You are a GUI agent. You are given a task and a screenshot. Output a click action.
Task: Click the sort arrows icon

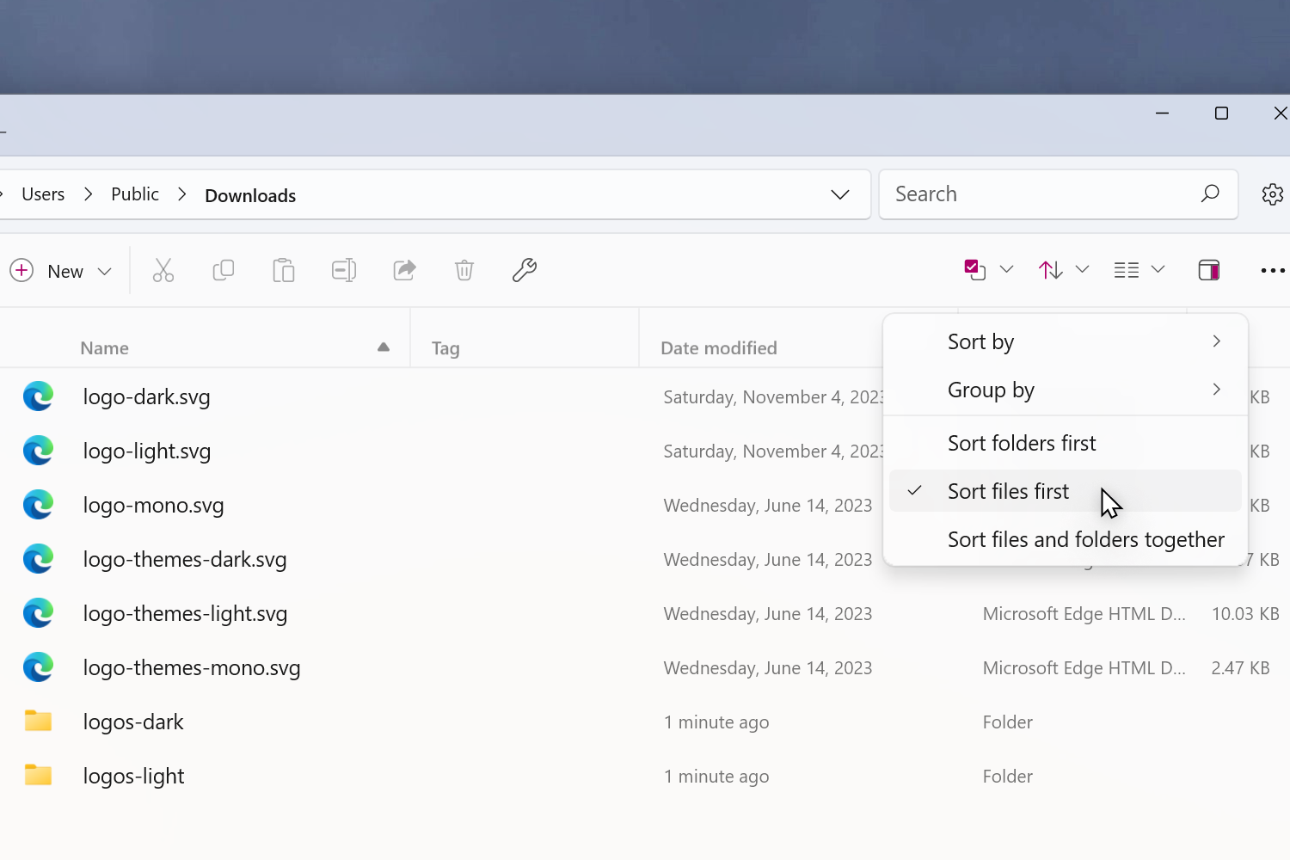pos(1050,270)
